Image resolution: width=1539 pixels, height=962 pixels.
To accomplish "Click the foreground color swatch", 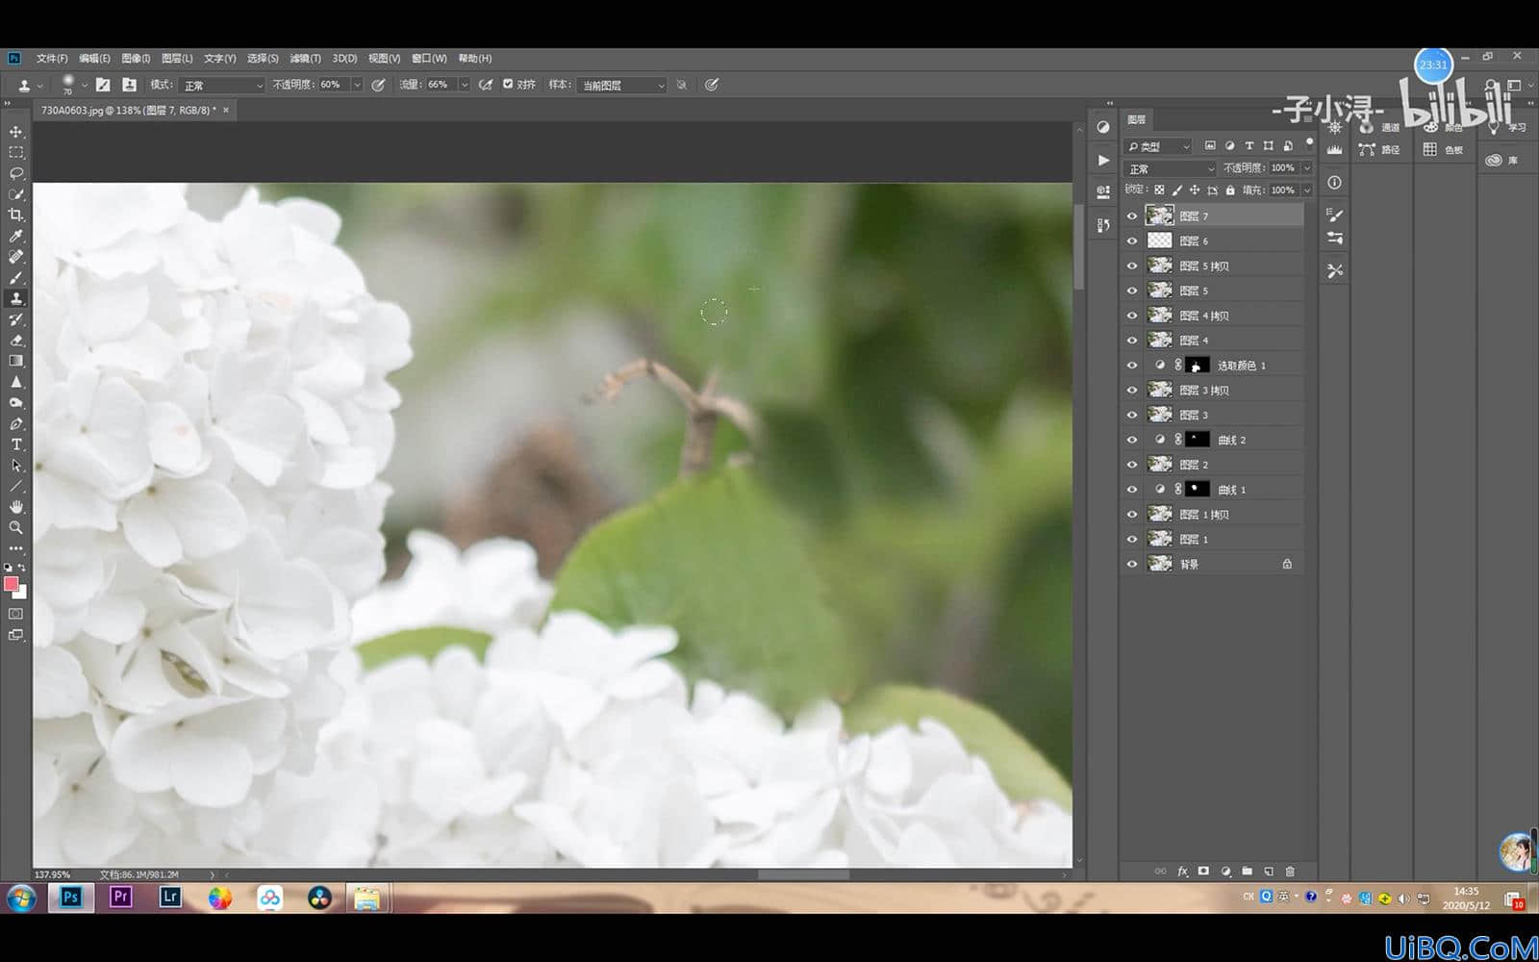I will (11, 584).
